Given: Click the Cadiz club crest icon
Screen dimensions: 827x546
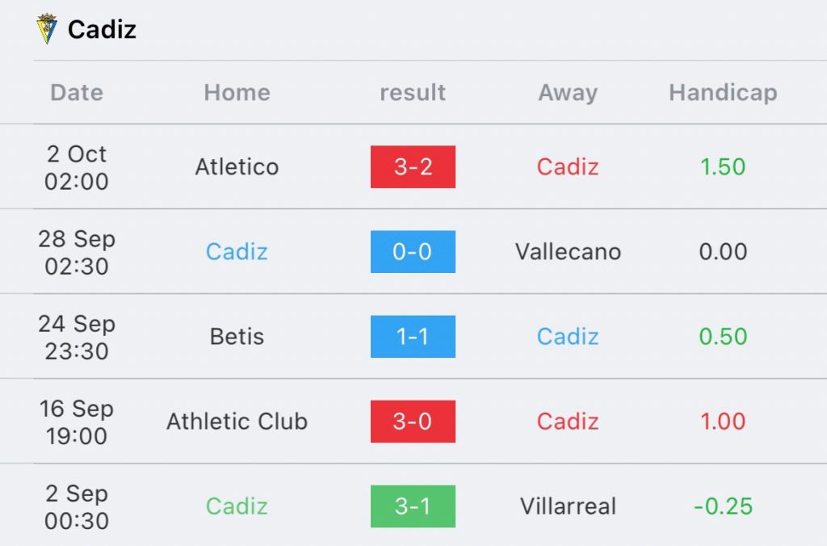Looking at the screenshot, I should click(46, 28).
